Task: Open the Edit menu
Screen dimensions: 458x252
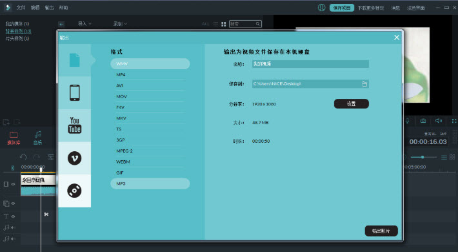Action: pos(35,8)
